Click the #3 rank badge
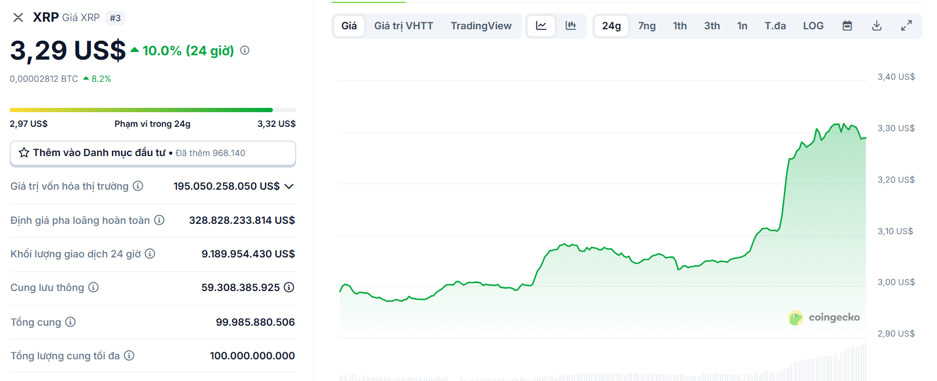The width and height of the screenshot is (937, 381). pos(115,18)
